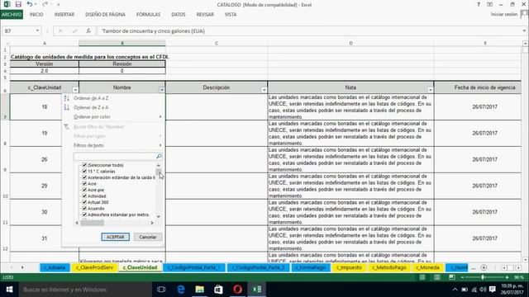Uncheck the Actividad checkbox
The width and height of the screenshot is (529, 297).
[x=84, y=196]
